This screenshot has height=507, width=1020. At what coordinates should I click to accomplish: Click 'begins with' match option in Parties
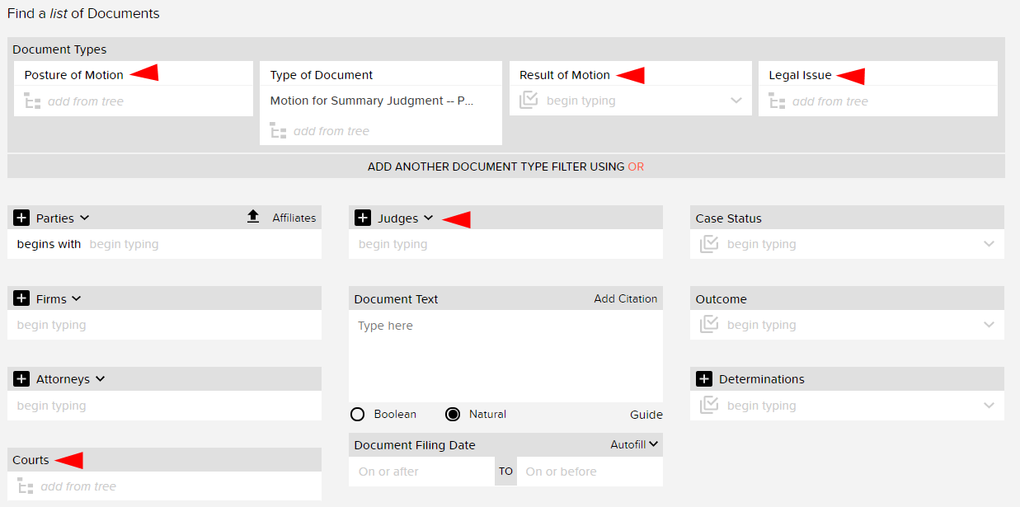coord(49,244)
